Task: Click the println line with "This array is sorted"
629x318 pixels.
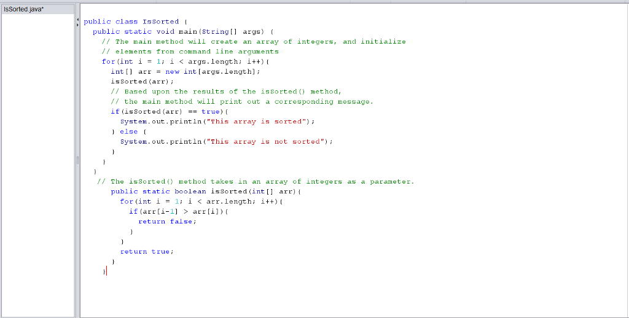Action: click(x=217, y=122)
